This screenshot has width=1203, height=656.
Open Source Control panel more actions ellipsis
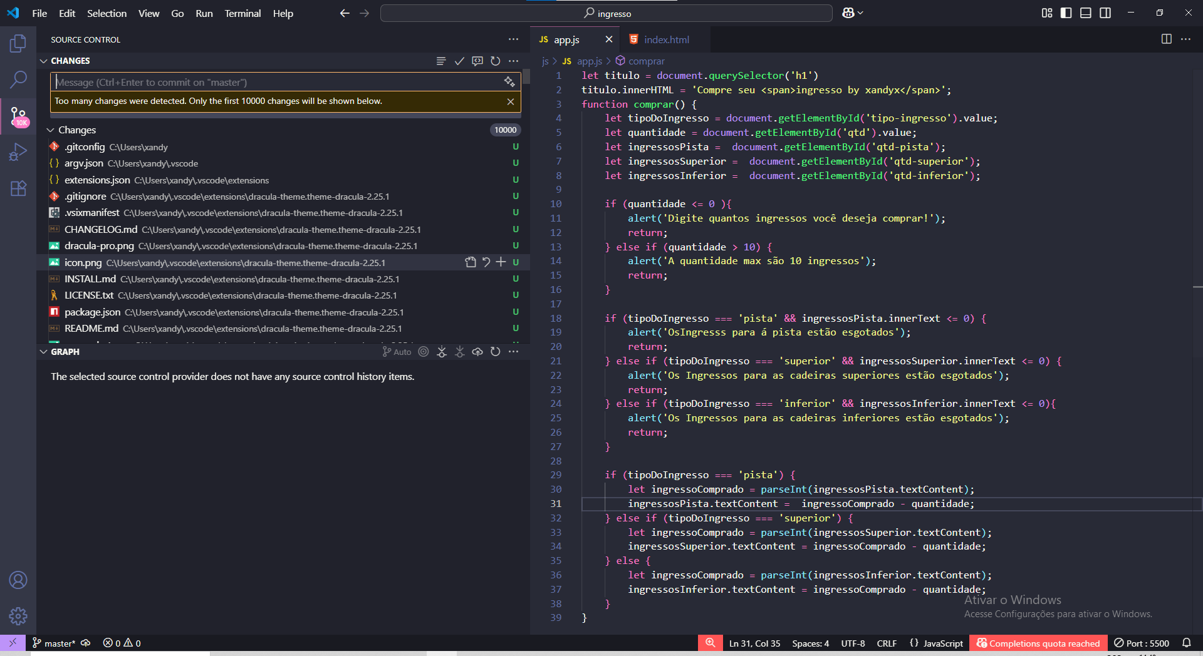click(514, 39)
